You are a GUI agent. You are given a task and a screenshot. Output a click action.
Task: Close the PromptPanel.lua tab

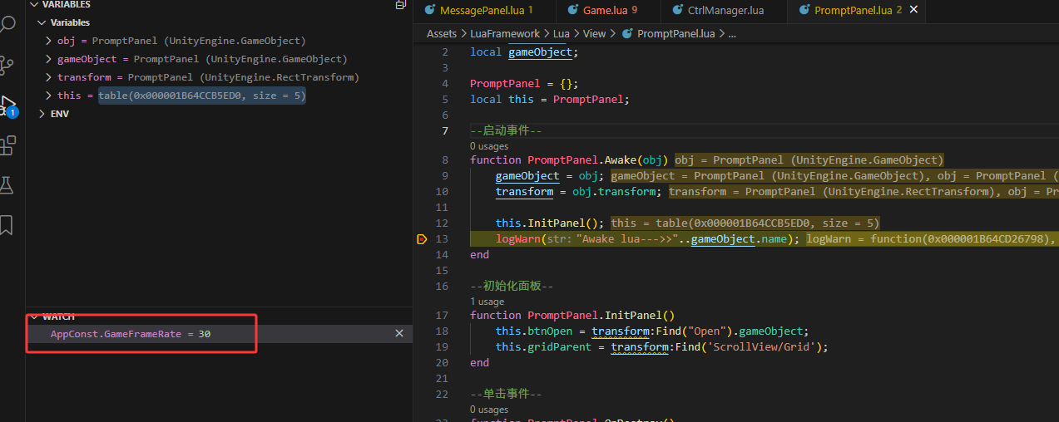[x=913, y=10]
